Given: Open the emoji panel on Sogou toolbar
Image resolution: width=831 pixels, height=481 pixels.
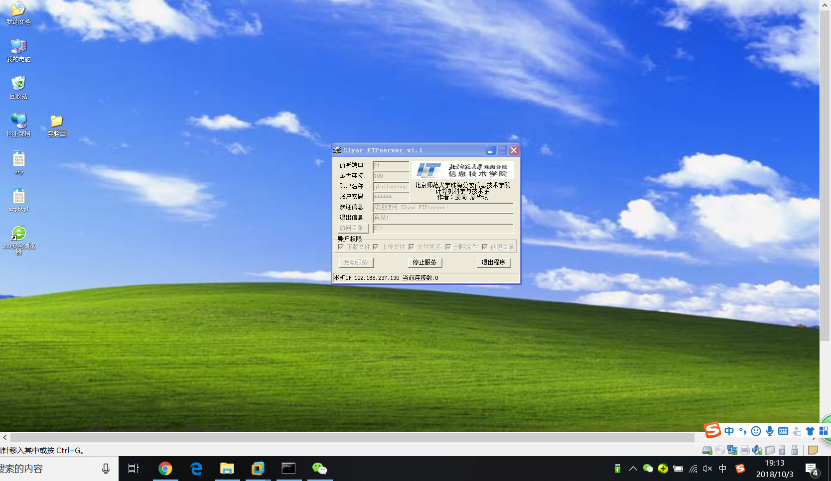Looking at the screenshot, I should tap(756, 431).
